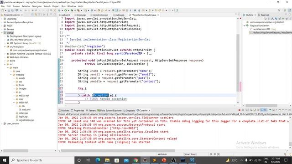Click the Open Perspective icon at top right
The width and height of the screenshot is (292, 164).
(285, 10)
